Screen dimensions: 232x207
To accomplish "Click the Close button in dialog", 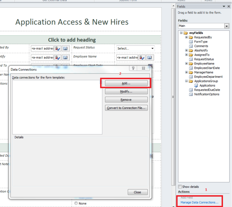I will (137, 192).
